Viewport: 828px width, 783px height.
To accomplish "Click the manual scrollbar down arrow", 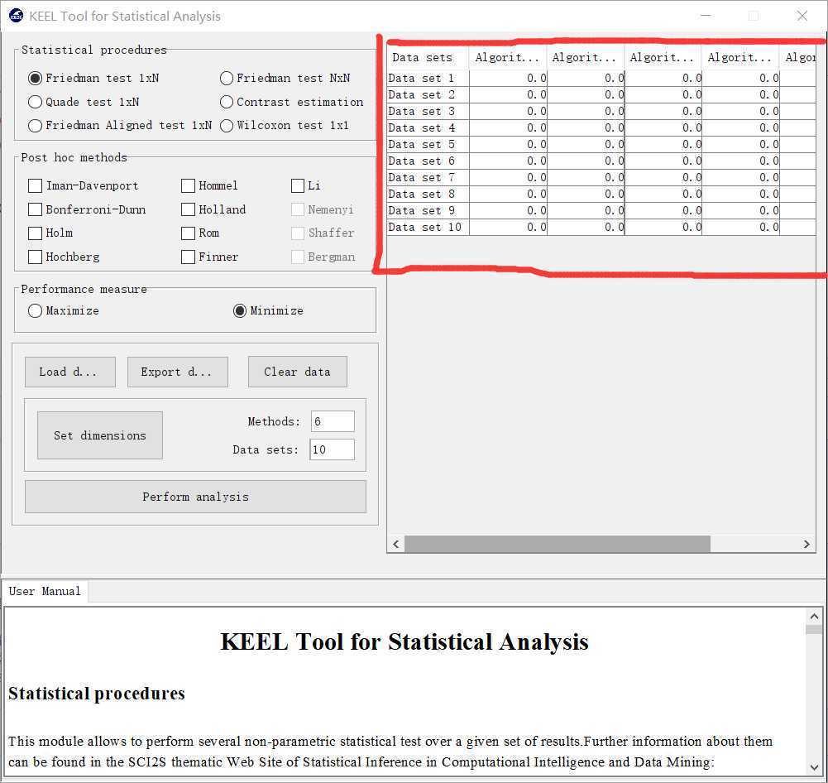I will point(814,768).
